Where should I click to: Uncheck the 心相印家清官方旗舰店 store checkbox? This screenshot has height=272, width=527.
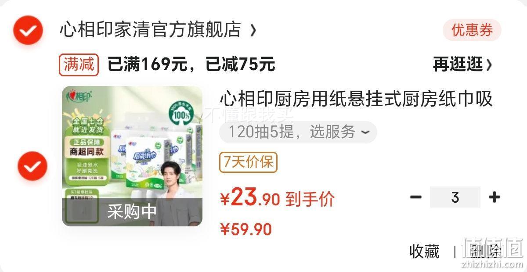point(28,30)
